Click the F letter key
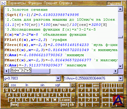Viewport: 127px width, 109px height. pos(31,95)
